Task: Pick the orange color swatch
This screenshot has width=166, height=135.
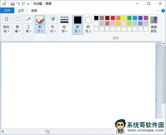Action: [x=118, y=18]
